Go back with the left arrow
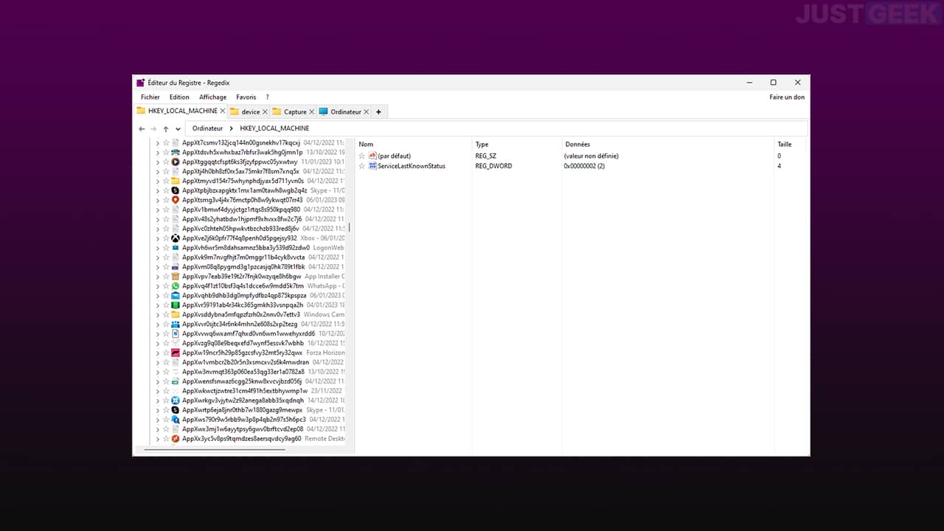 click(142, 128)
